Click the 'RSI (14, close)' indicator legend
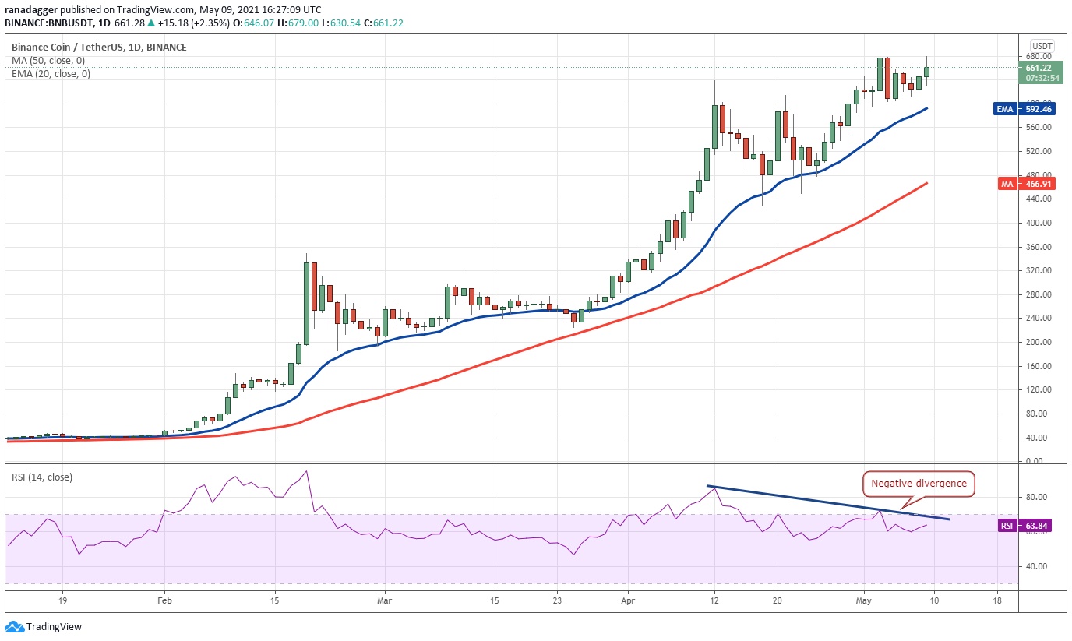This screenshot has height=641, width=1072. 41,477
